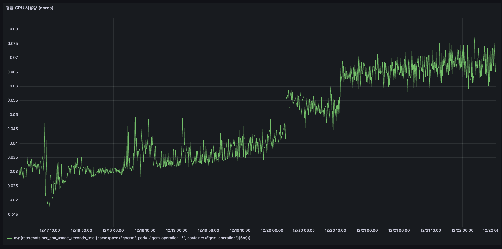
Task: Select the 12/18 08:00 x-axis tick label
Action: tap(113, 230)
